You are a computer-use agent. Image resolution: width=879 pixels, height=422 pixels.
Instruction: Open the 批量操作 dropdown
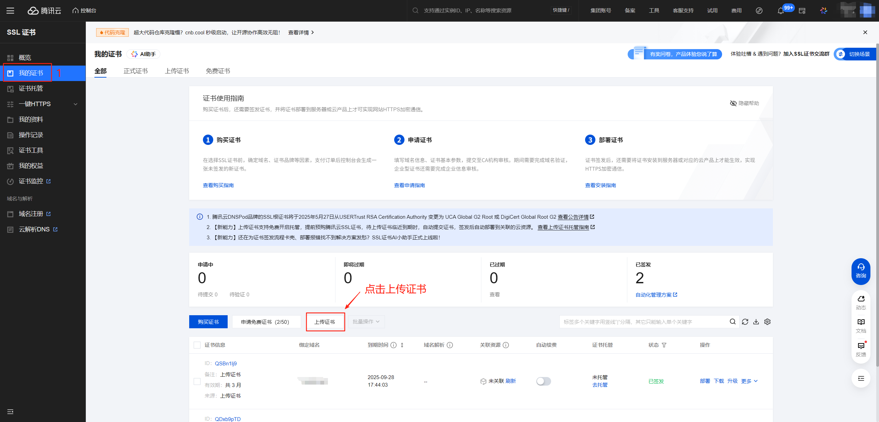[366, 322]
